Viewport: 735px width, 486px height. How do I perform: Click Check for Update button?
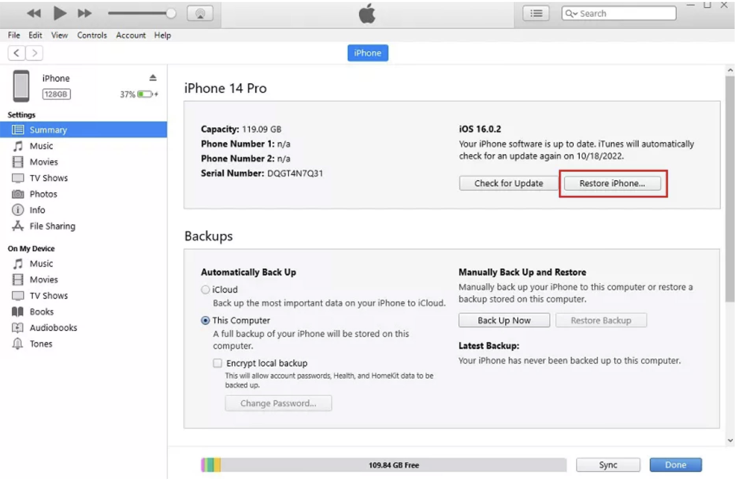509,183
